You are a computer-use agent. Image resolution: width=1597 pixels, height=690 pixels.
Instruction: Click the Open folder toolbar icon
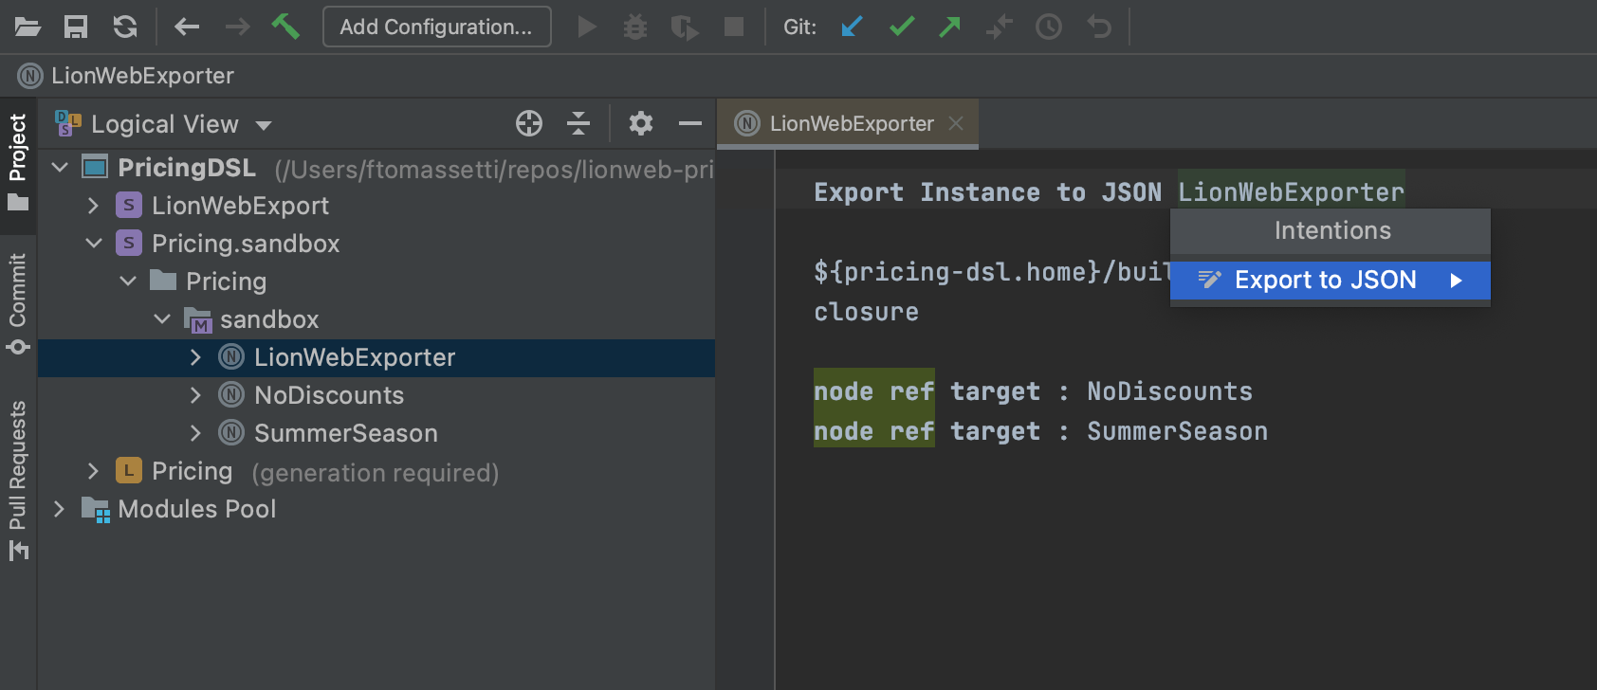tap(28, 27)
